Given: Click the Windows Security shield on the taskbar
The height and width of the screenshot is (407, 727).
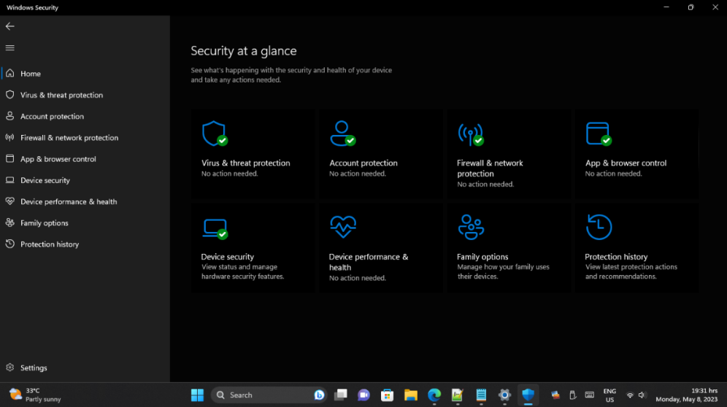Looking at the screenshot, I should click(x=528, y=395).
